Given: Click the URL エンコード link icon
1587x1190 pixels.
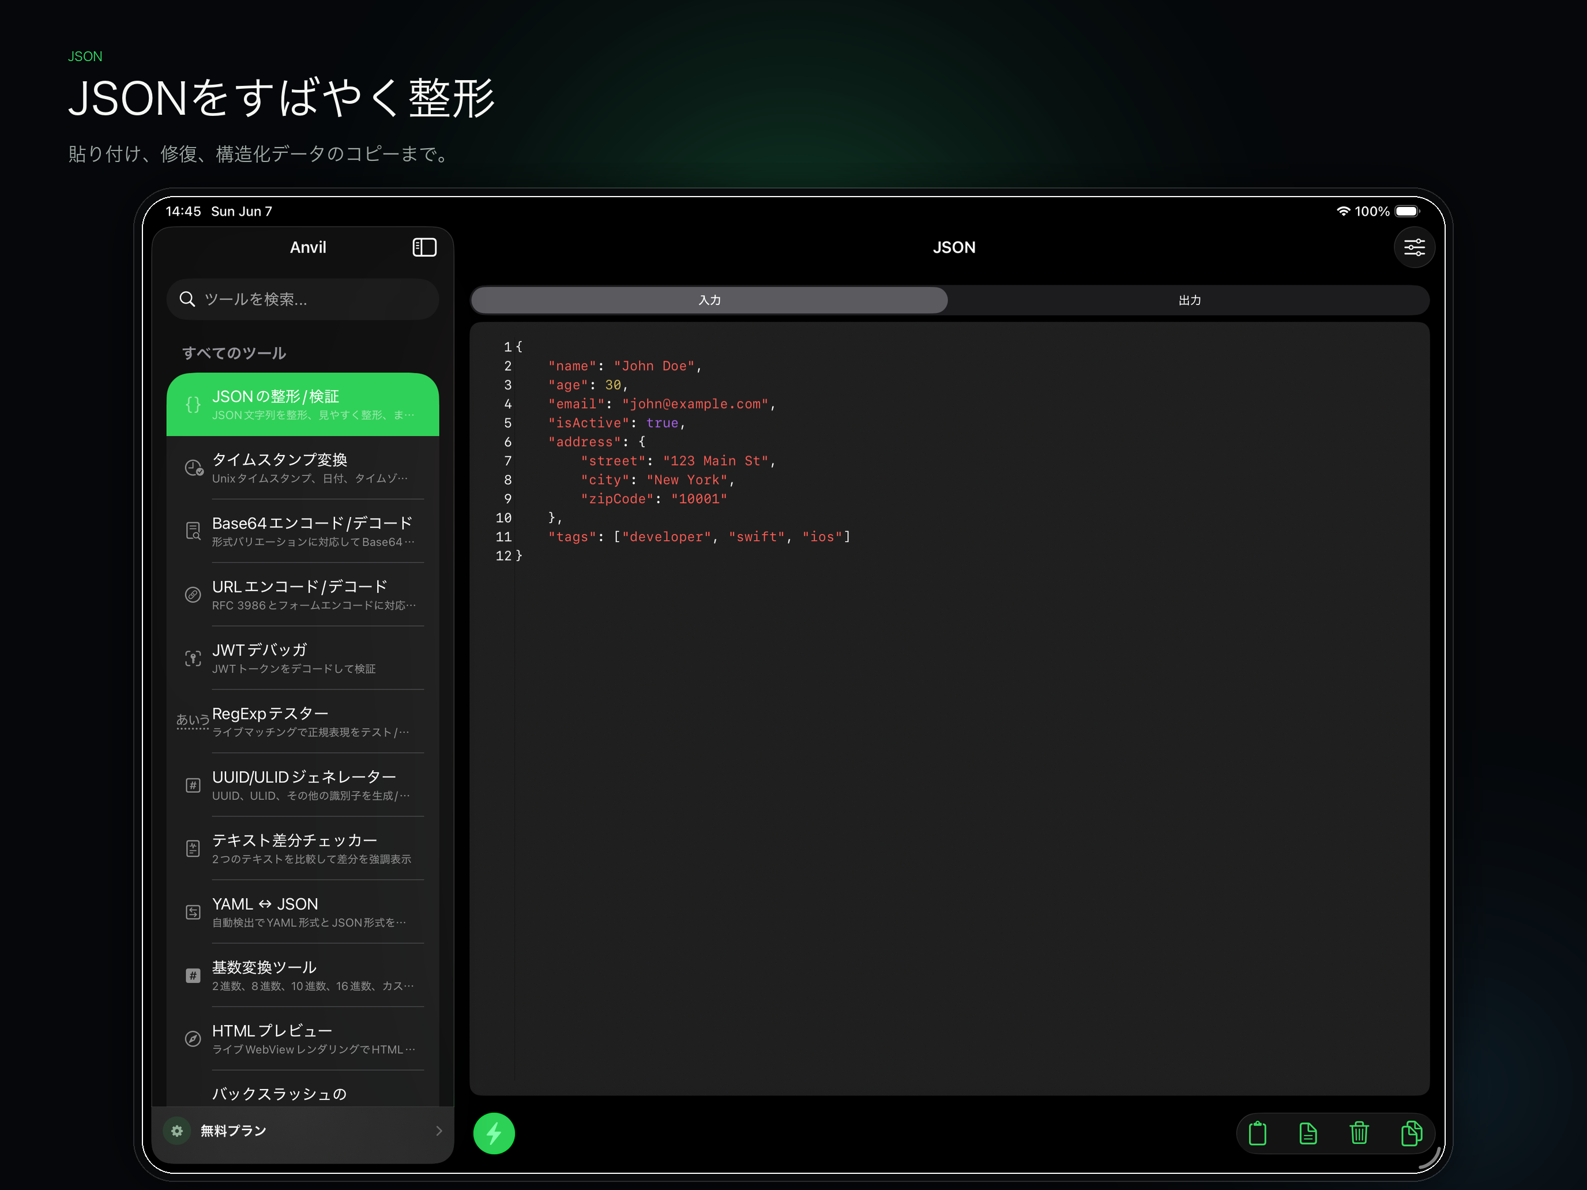Looking at the screenshot, I should coord(193,594).
